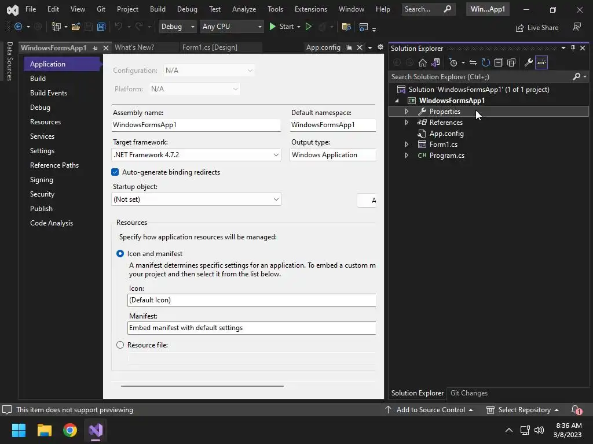Click the Navigate Backward arrow in toolbar
This screenshot has width=593, height=444.
18,27
